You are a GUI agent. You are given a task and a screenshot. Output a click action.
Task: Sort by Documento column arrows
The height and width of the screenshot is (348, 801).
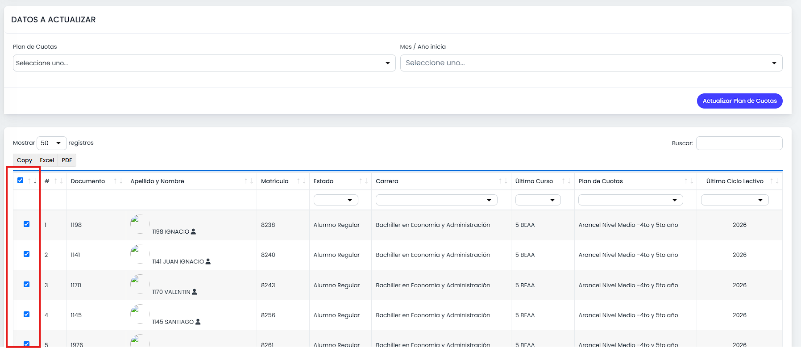118,181
